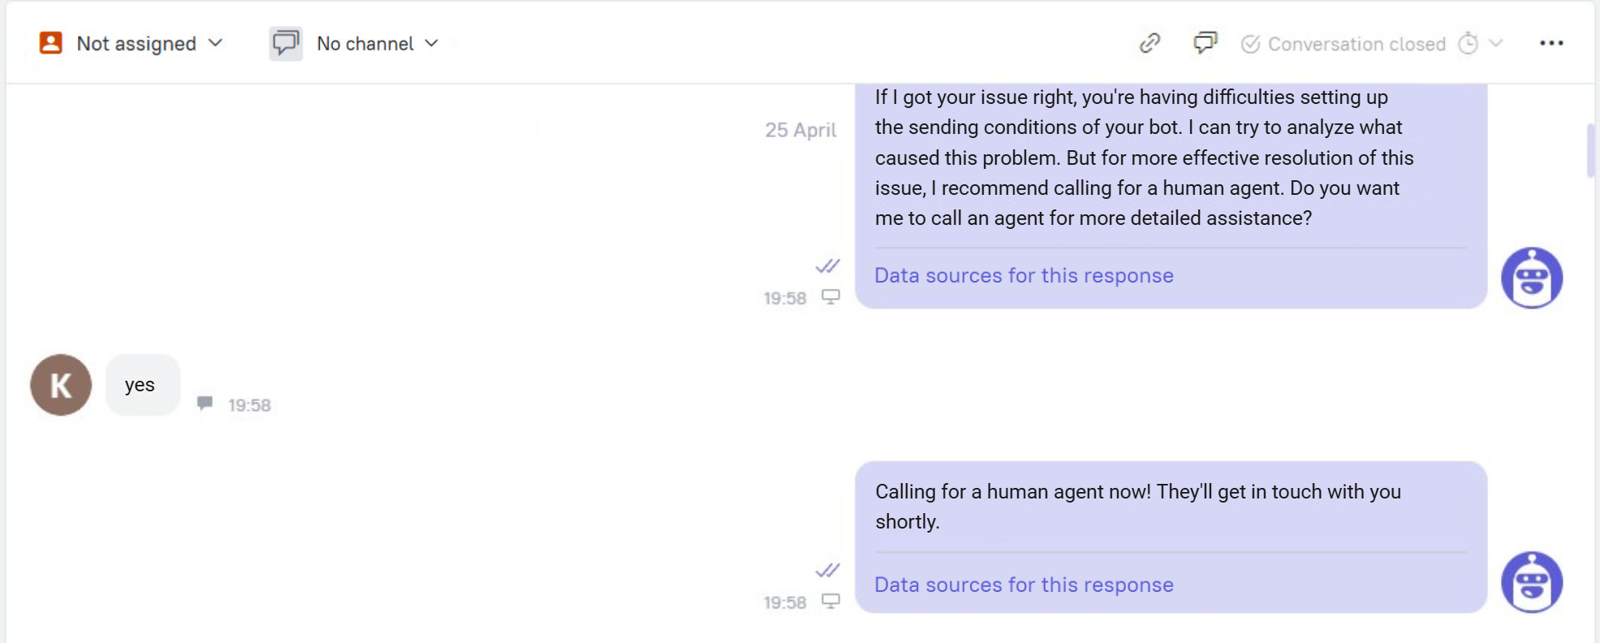Click the bot avatar next to first response

1533,277
